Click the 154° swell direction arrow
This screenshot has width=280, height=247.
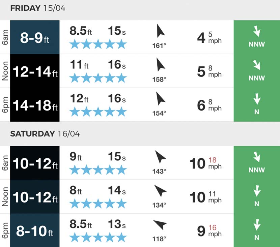coord(161,98)
